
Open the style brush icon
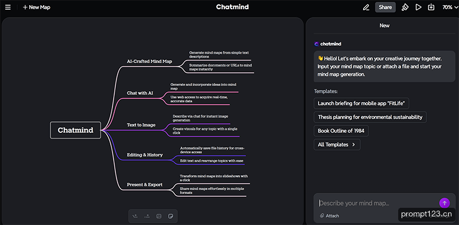[x=405, y=7]
